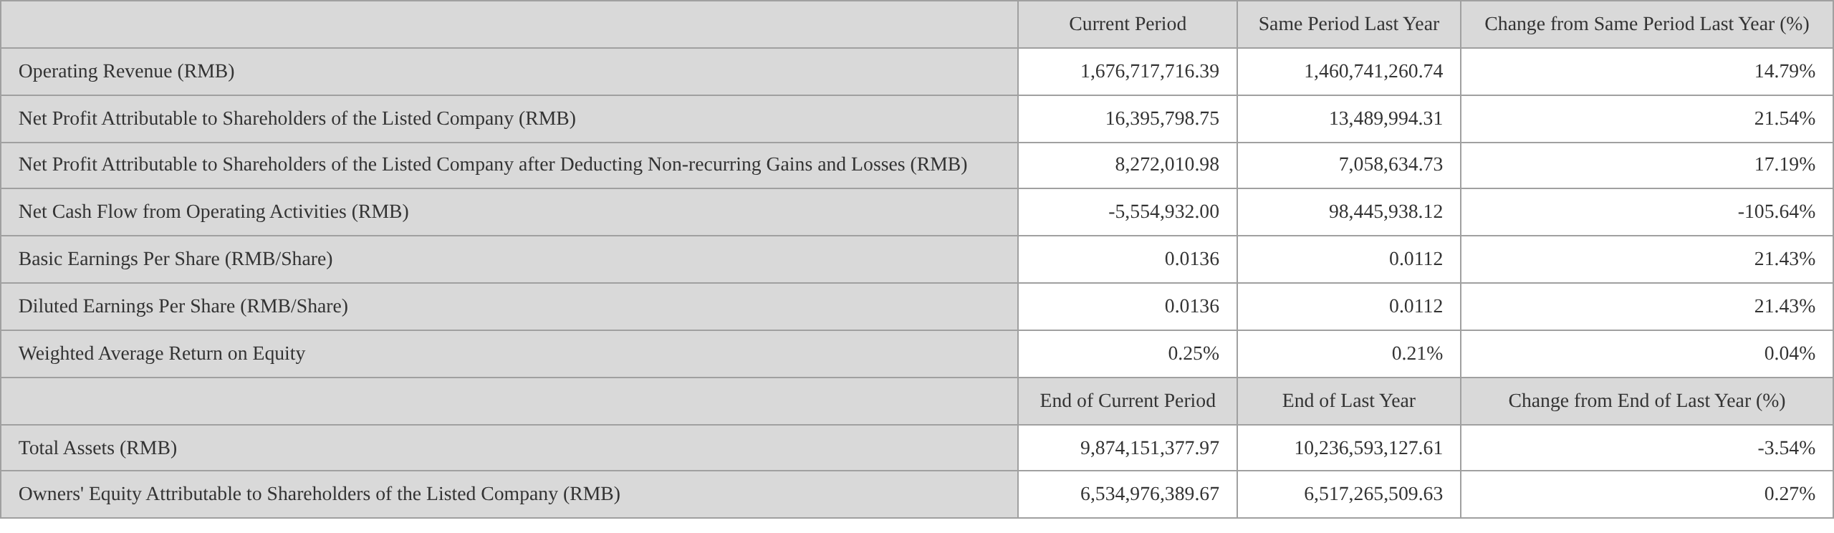
Task: Click the owners' equity value 6,534,976,389.67
Action: pos(1149,494)
